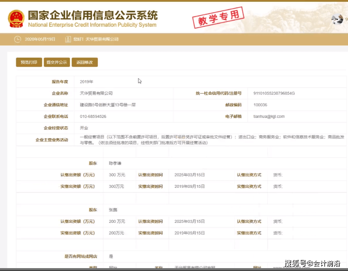Click the report year value 2019年
This screenshot has width=348, height=271.
tap(86, 82)
